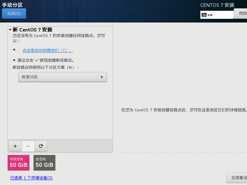The height and width of the screenshot is (185, 247).
Task: Click the keyboard layout icon
Action: click(x=204, y=15)
